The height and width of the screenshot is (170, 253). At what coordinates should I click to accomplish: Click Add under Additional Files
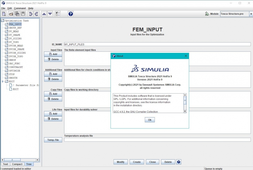click(x=53, y=74)
